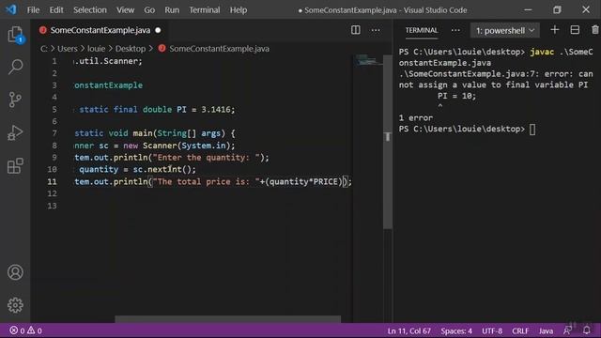The image size is (601, 338).
Task: Create a new terminal with plus icon
Action: (x=555, y=30)
